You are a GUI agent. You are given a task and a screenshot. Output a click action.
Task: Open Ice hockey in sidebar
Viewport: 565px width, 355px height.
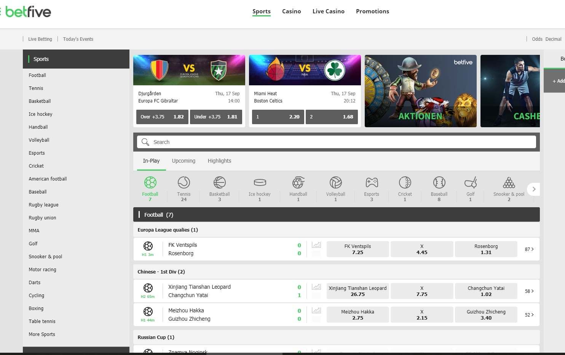pos(40,114)
